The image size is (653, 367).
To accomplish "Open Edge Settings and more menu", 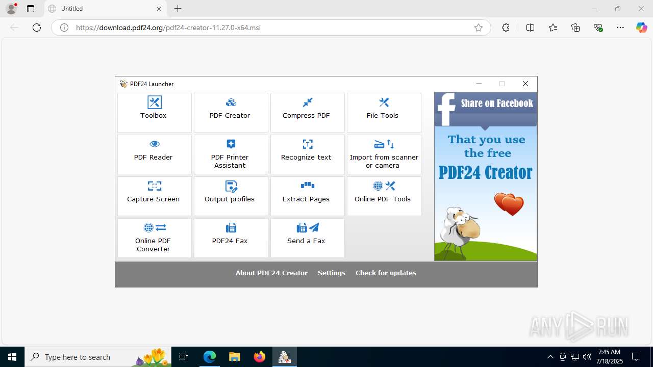I will pos(620,28).
